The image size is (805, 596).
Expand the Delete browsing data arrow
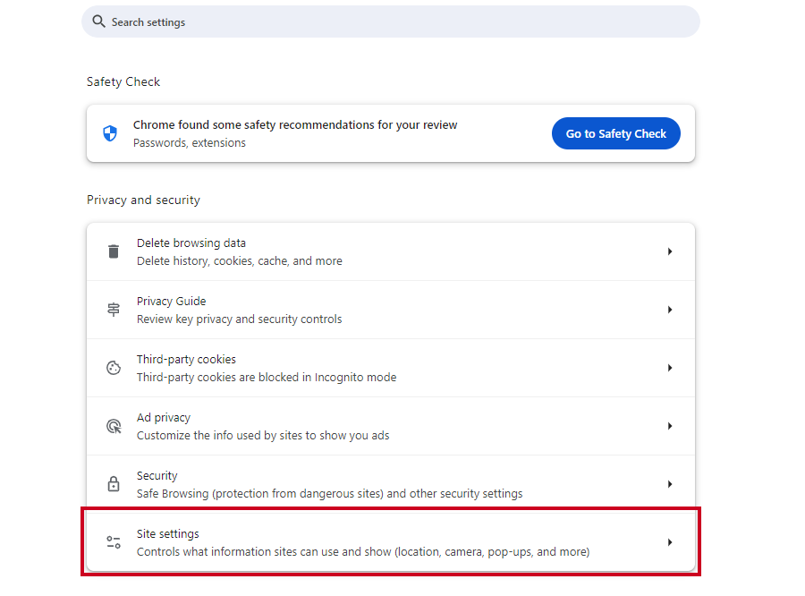coord(670,251)
